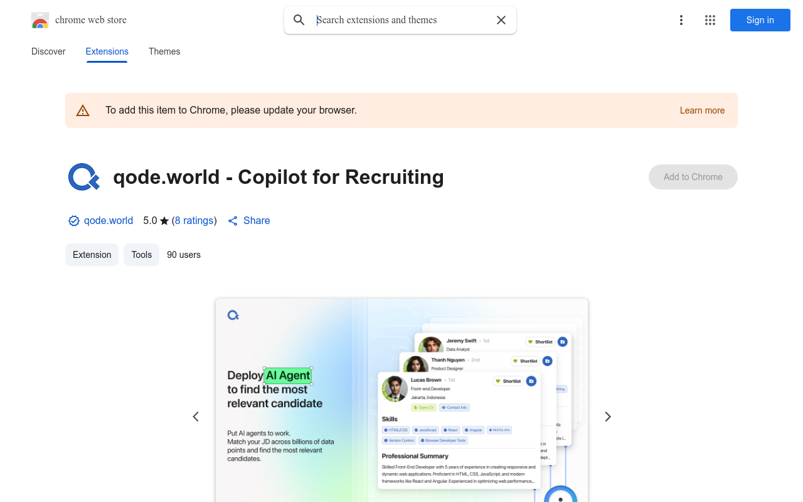Click the update your browser banner message
This screenshot has width=803, height=502.
[231, 110]
